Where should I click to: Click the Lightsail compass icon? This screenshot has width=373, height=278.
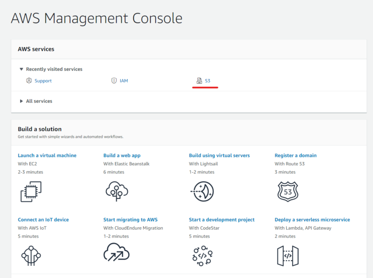coord(202,191)
